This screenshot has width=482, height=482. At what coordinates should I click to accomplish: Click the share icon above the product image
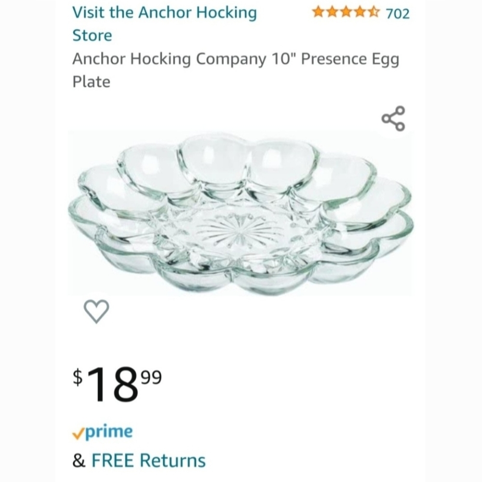[393, 119]
